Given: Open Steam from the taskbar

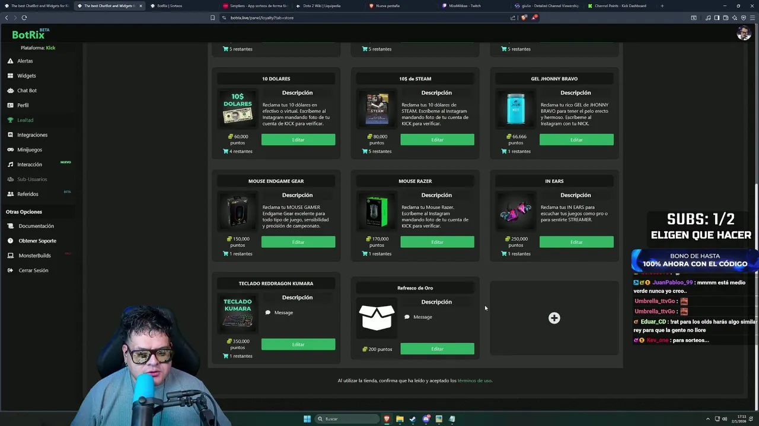Looking at the screenshot, I should 413,419.
